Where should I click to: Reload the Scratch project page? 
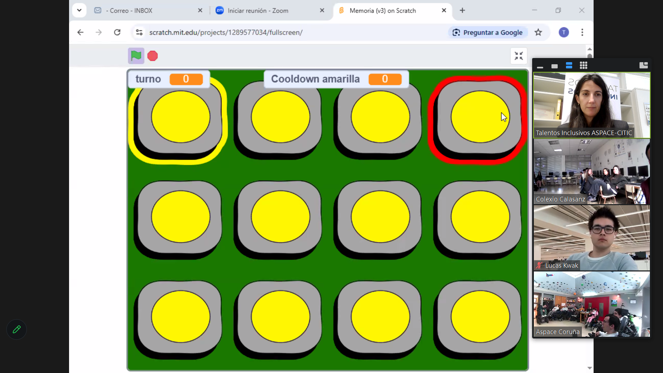pyautogui.click(x=117, y=32)
